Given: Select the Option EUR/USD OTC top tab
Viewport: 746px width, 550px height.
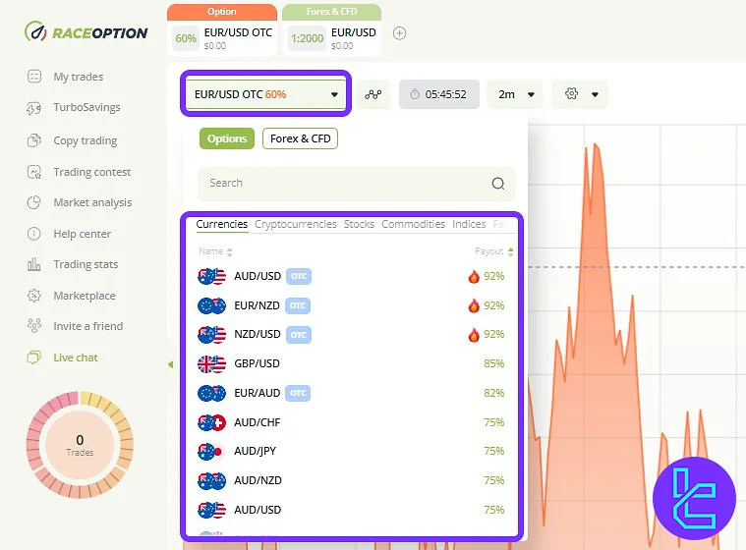Looking at the screenshot, I should [x=222, y=30].
